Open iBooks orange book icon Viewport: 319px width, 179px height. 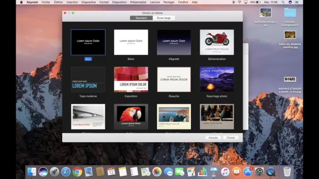tap(237, 172)
